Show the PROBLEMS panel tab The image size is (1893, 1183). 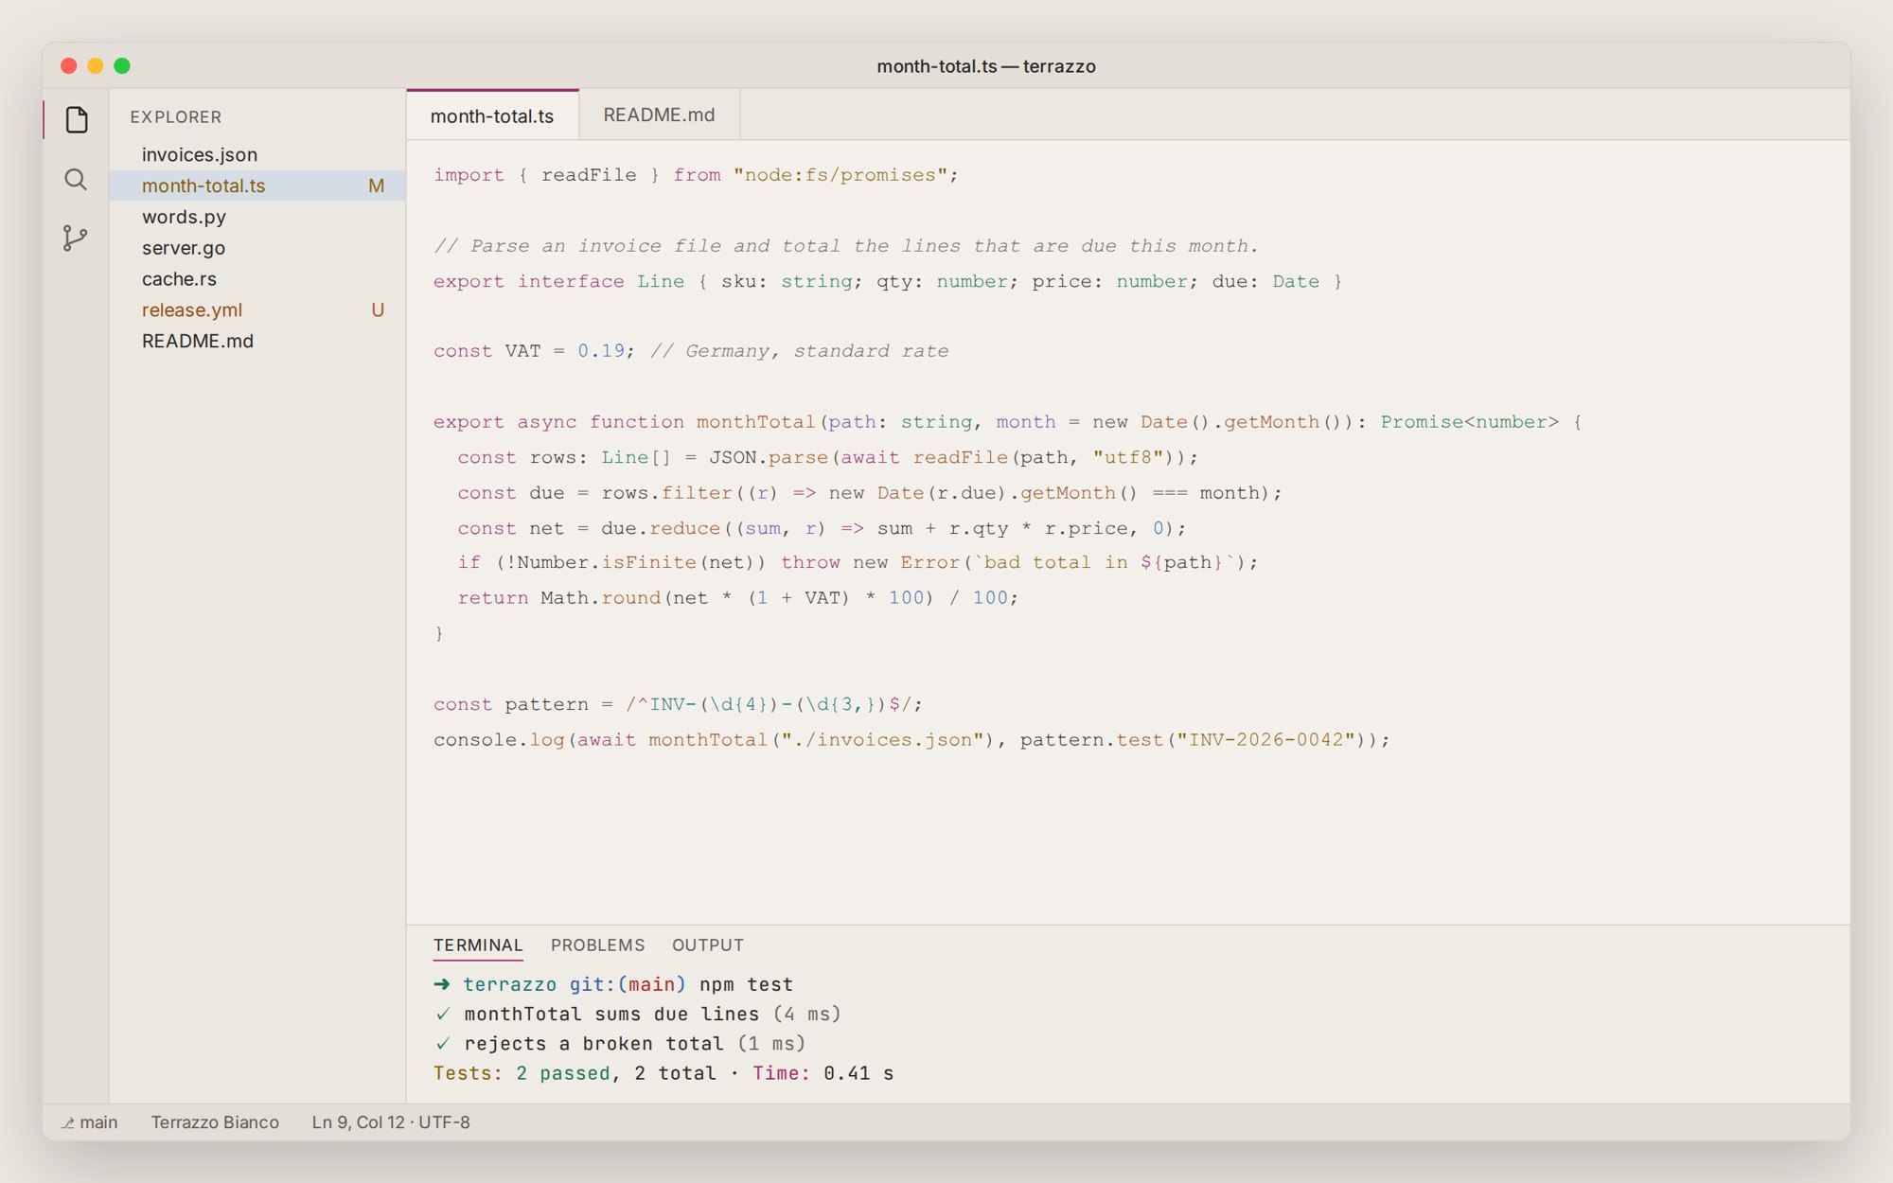597,945
